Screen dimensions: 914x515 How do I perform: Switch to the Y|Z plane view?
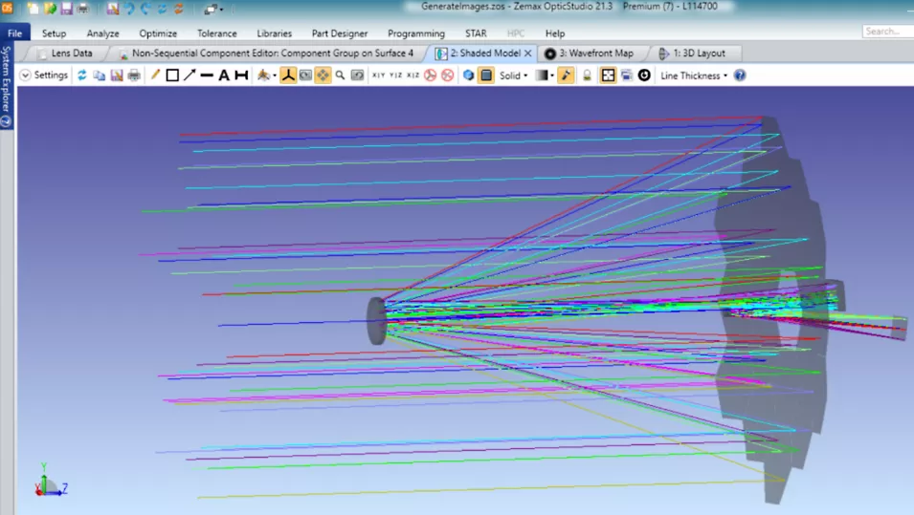(x=396, y=75)
